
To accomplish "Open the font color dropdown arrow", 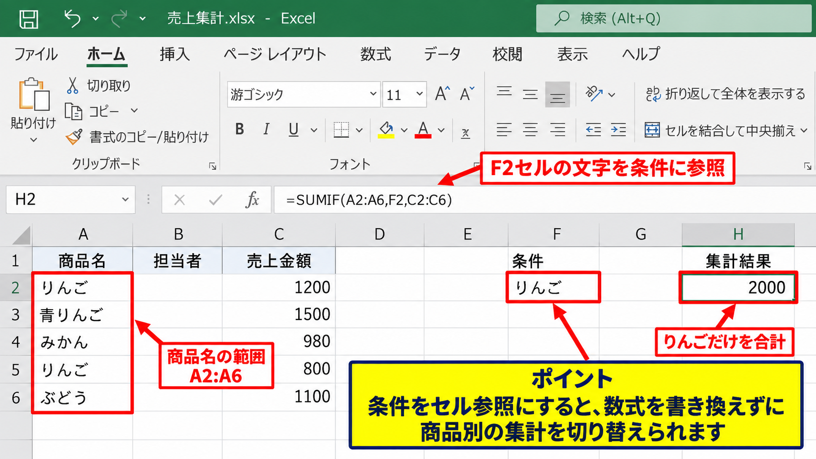I will [x=441, y=130].
